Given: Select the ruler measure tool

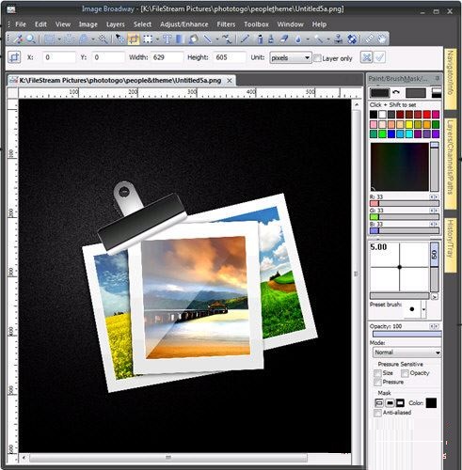Looking at the screenshot, I should coord(369,39).
